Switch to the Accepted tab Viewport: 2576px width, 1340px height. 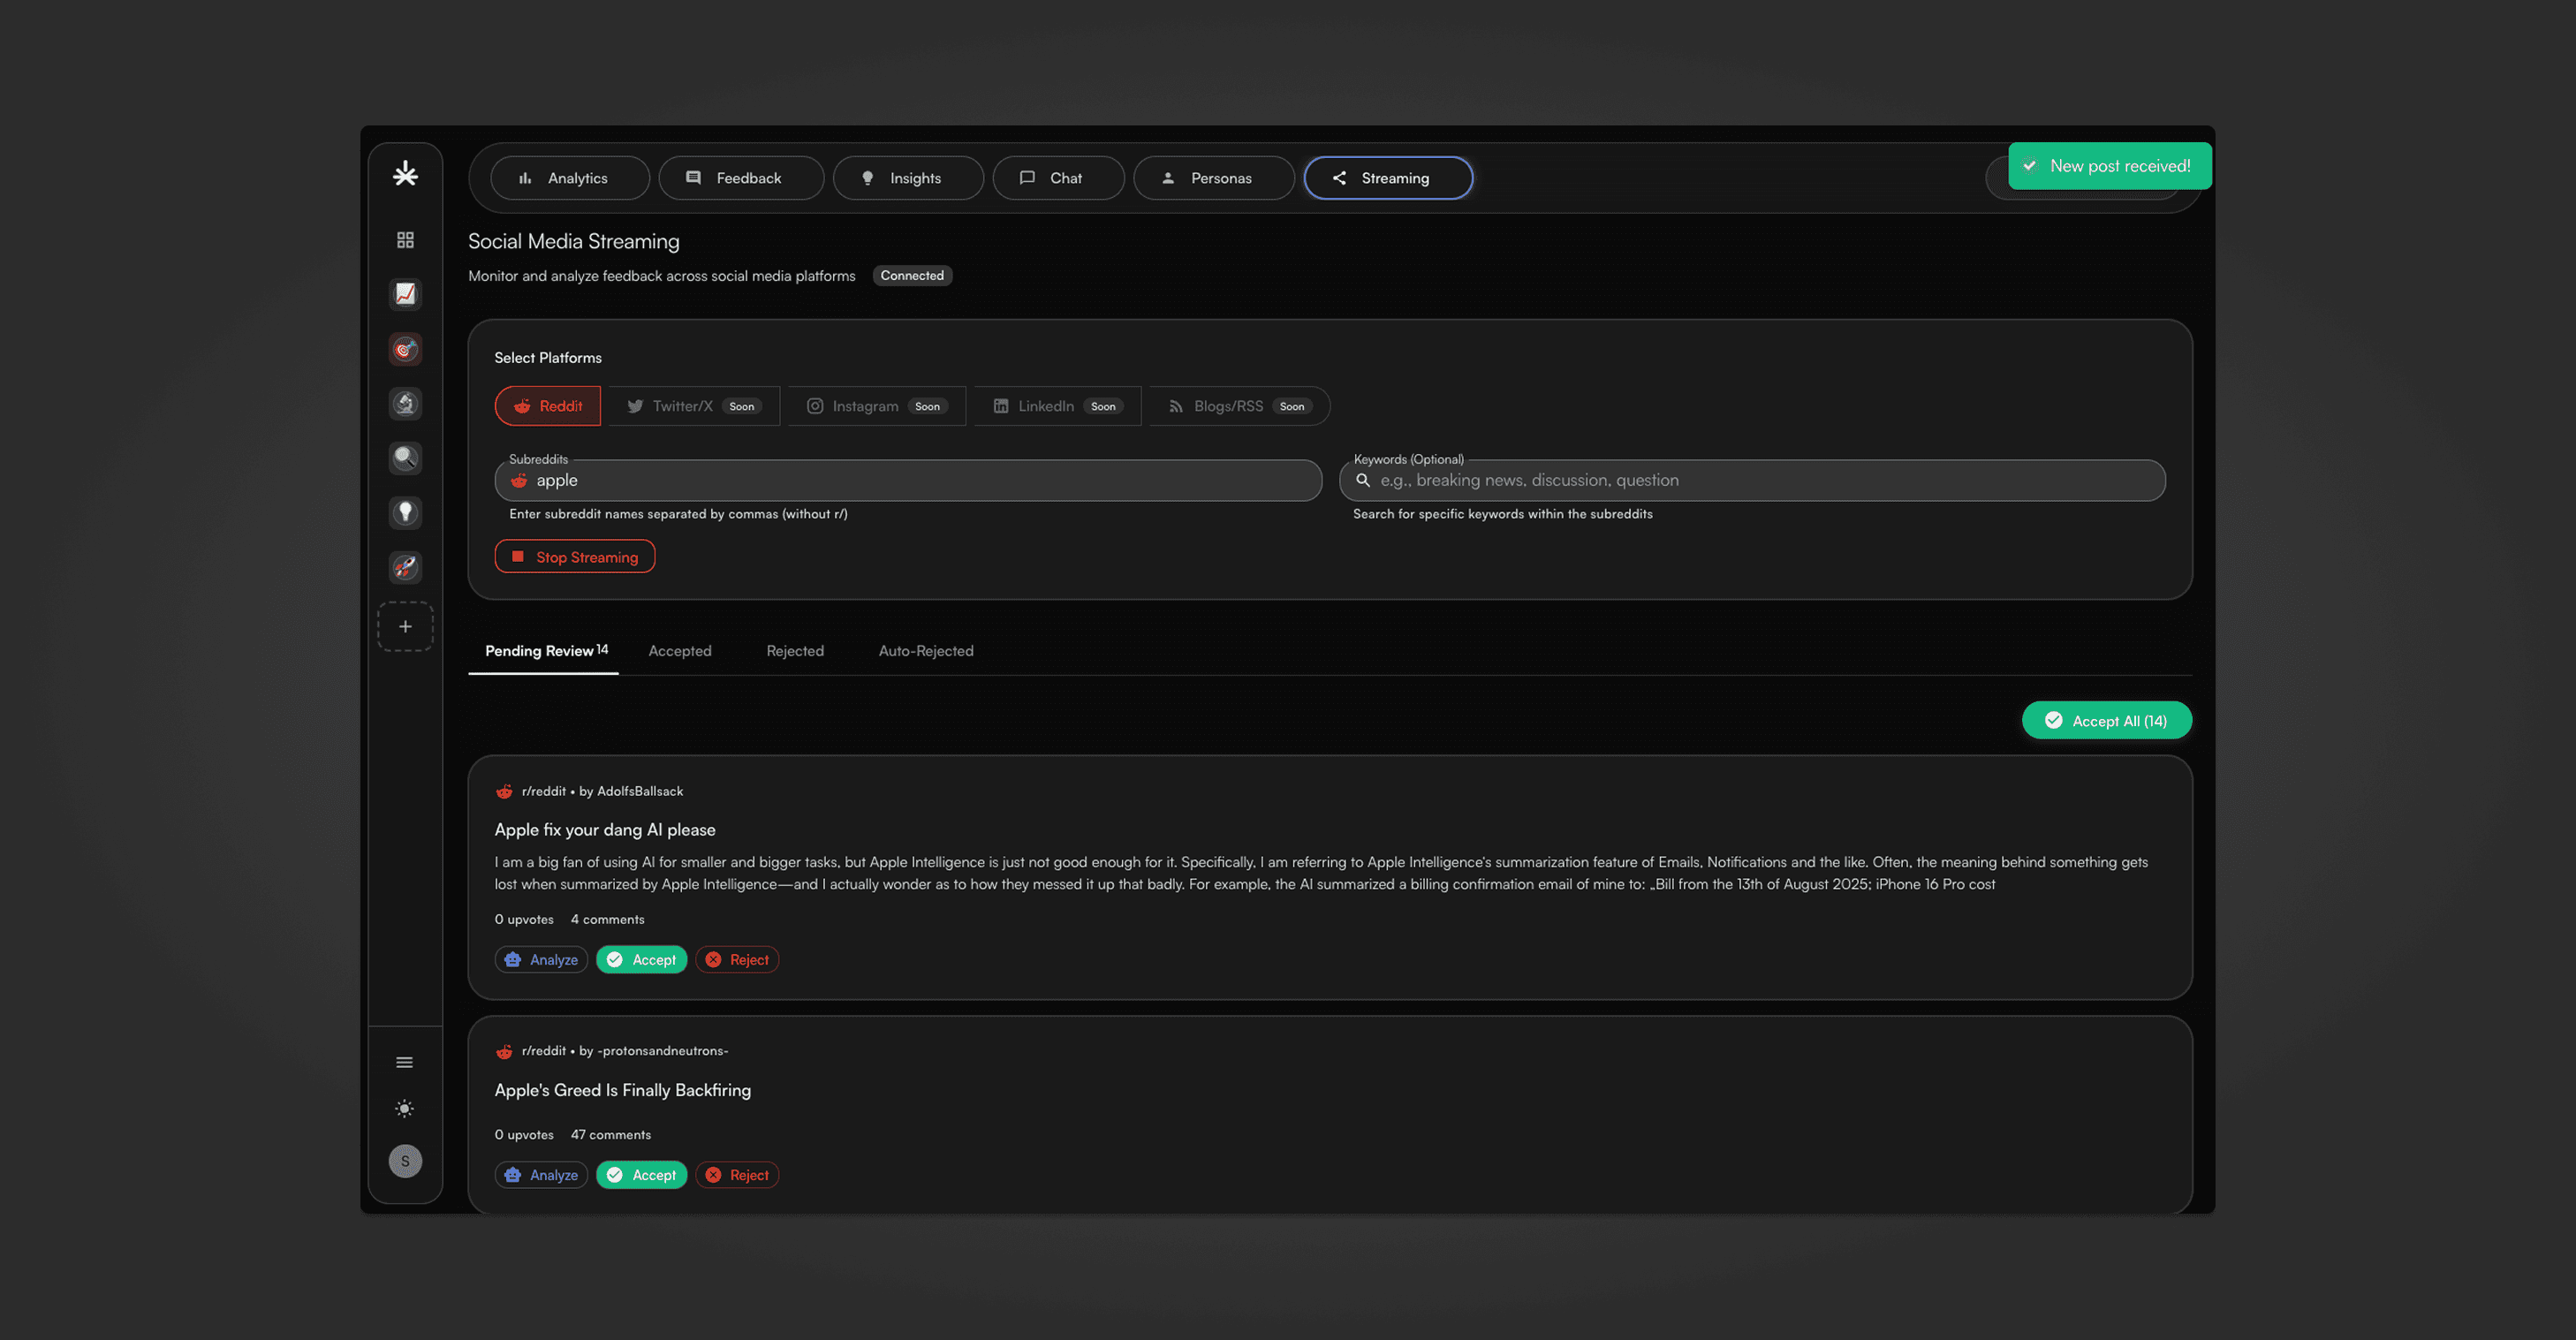[x=679, y=651]
